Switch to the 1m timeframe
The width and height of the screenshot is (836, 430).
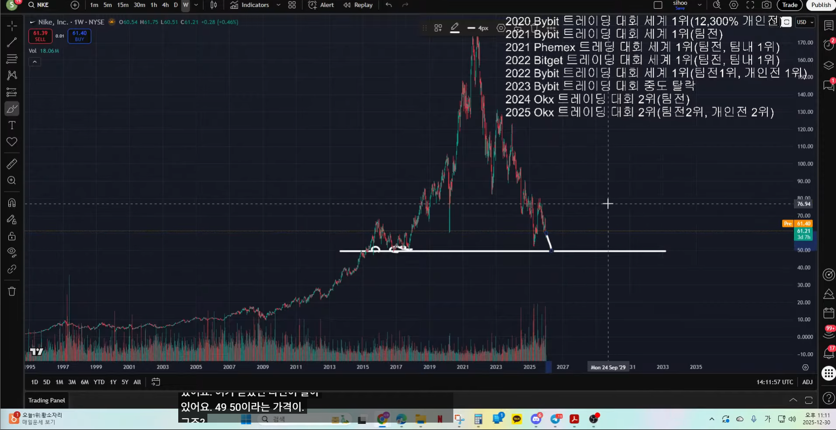tap(94, 5)
